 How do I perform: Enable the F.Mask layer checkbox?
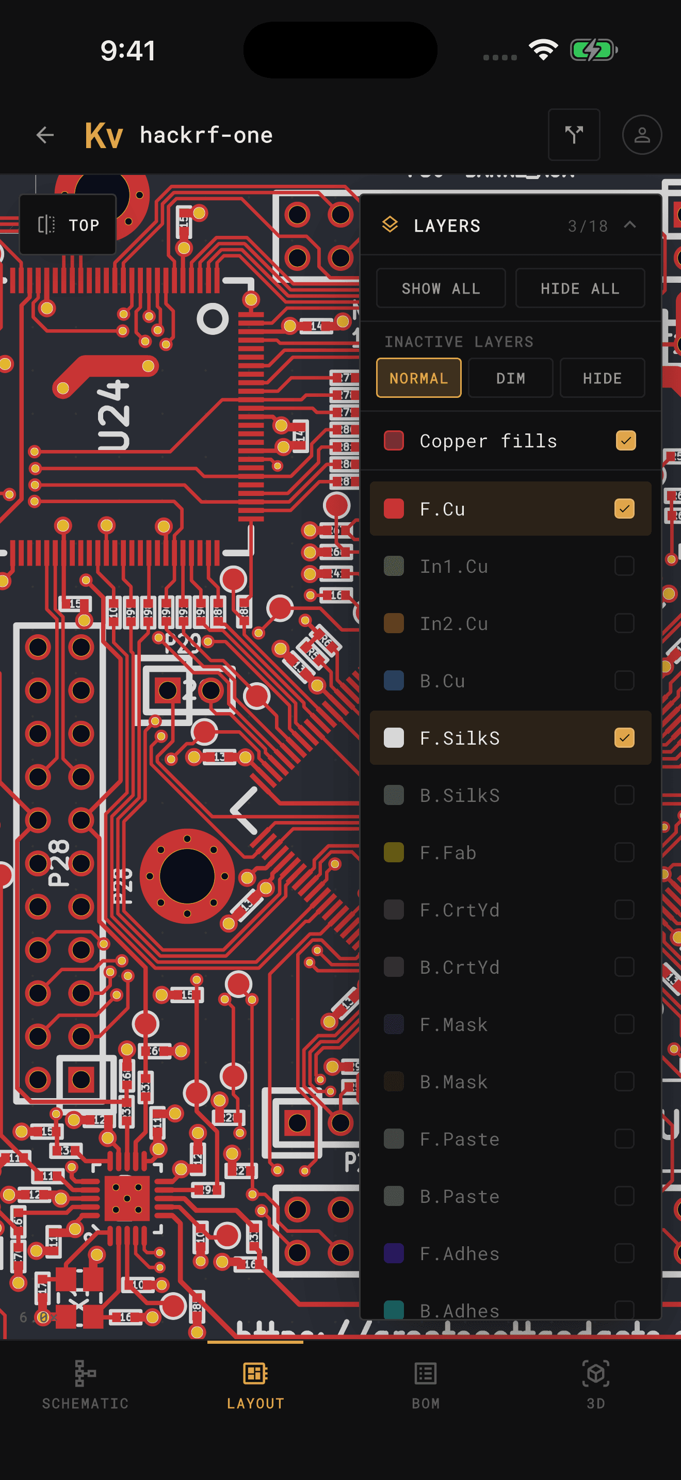pyautogui.click(x=624, y=1024)
